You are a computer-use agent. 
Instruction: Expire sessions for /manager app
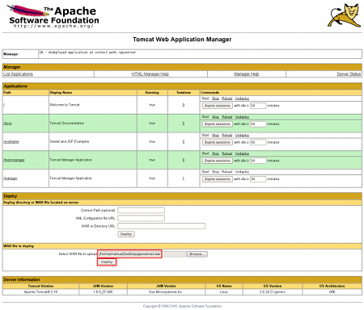tap(218, 179)
